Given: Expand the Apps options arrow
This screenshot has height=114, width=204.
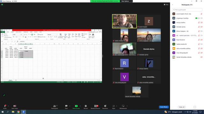Looking at the screenshot, I should (117, 106).
